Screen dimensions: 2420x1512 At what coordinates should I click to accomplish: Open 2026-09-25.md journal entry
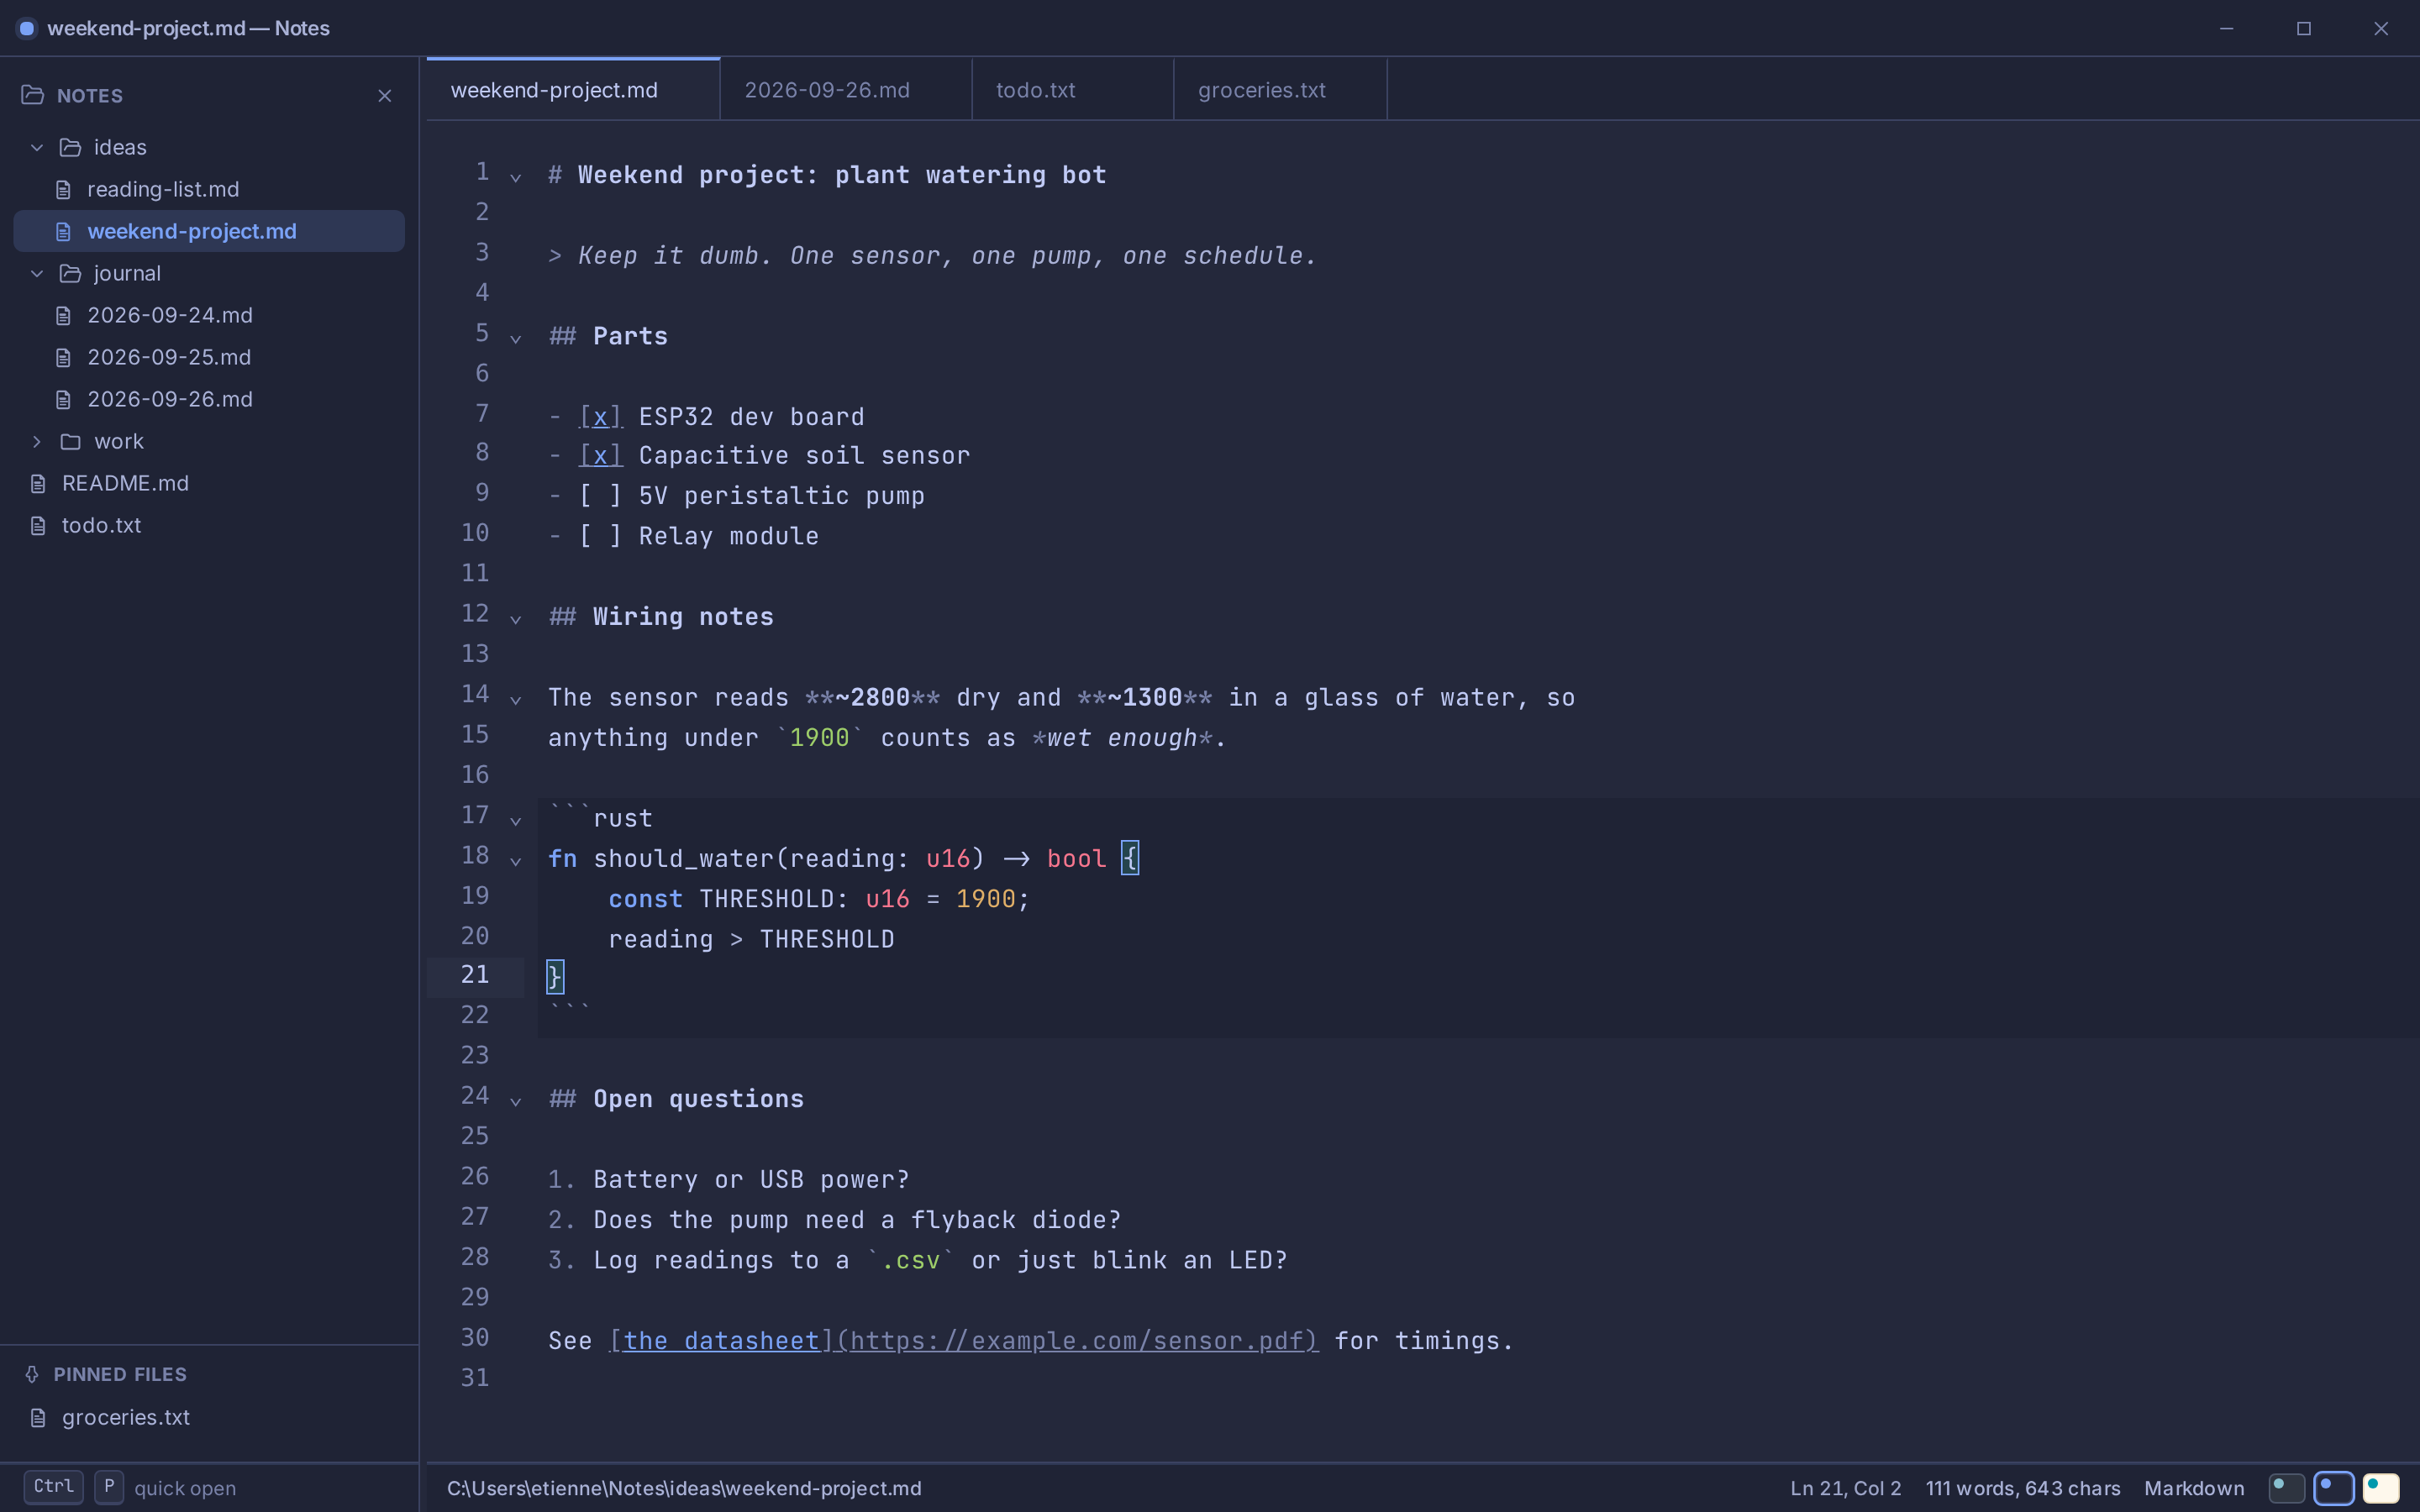(x=209, y=357)
